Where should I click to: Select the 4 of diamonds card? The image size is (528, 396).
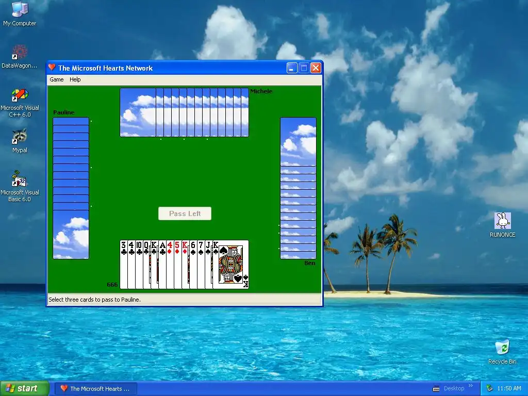pos(170,265)
